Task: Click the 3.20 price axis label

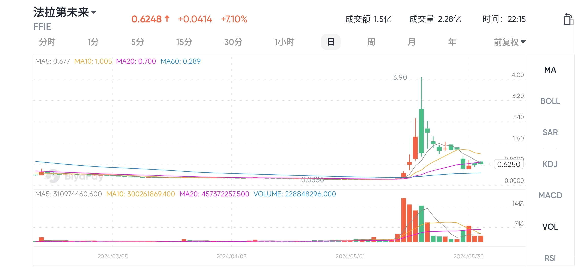Action: tap(518, 96)
